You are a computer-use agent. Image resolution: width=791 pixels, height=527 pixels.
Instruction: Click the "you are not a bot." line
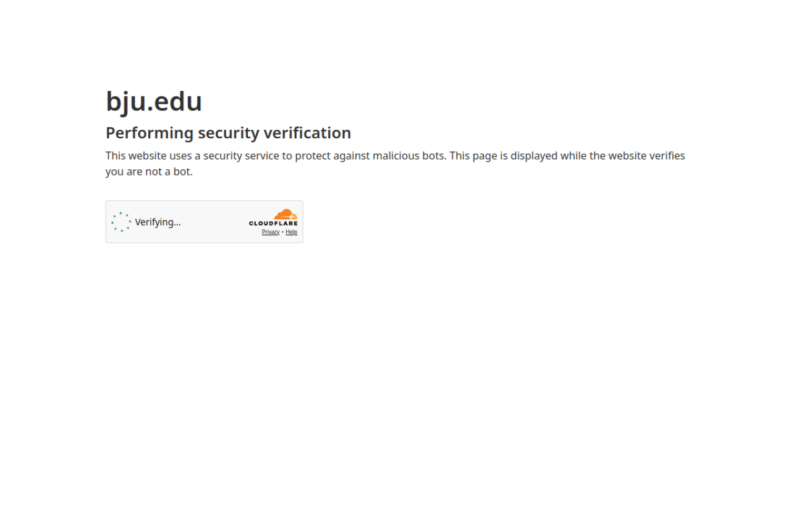point(149,172)
